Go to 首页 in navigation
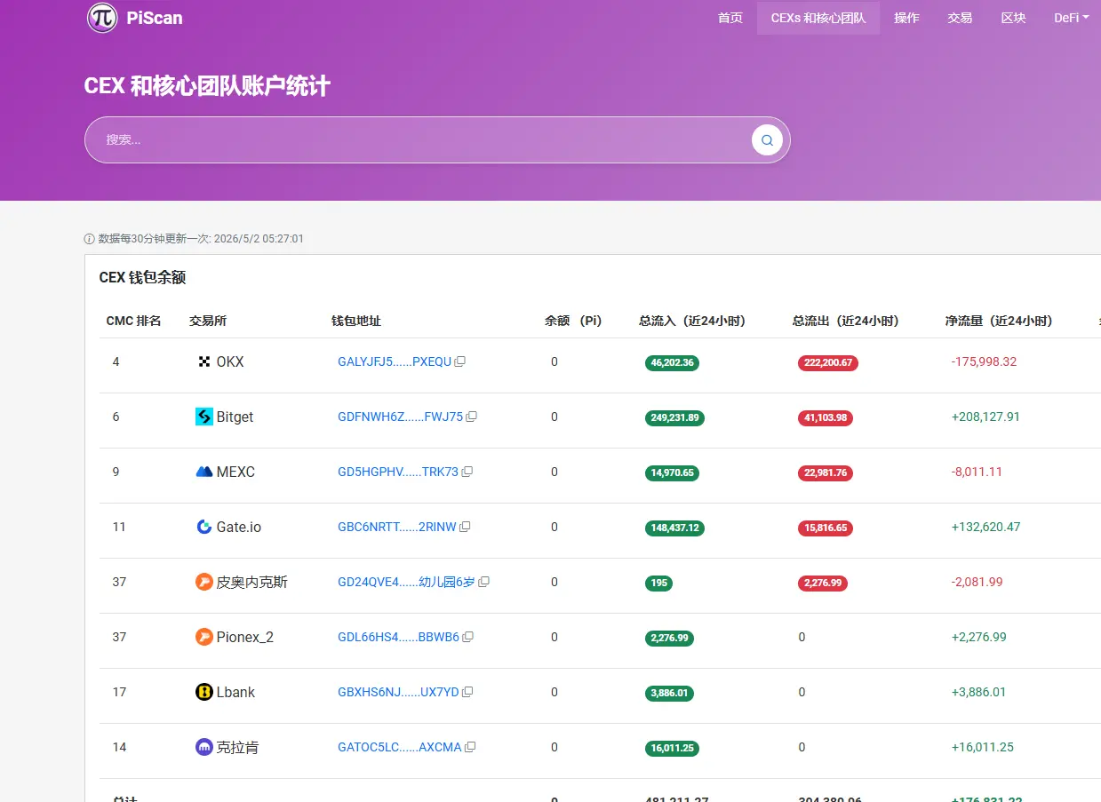 [x=730, y=18]
